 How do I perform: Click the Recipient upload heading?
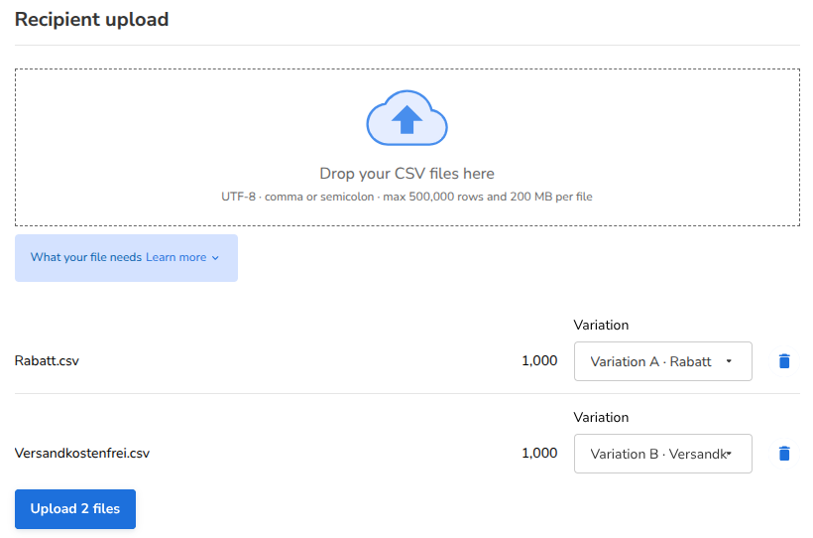coord(92,19)
